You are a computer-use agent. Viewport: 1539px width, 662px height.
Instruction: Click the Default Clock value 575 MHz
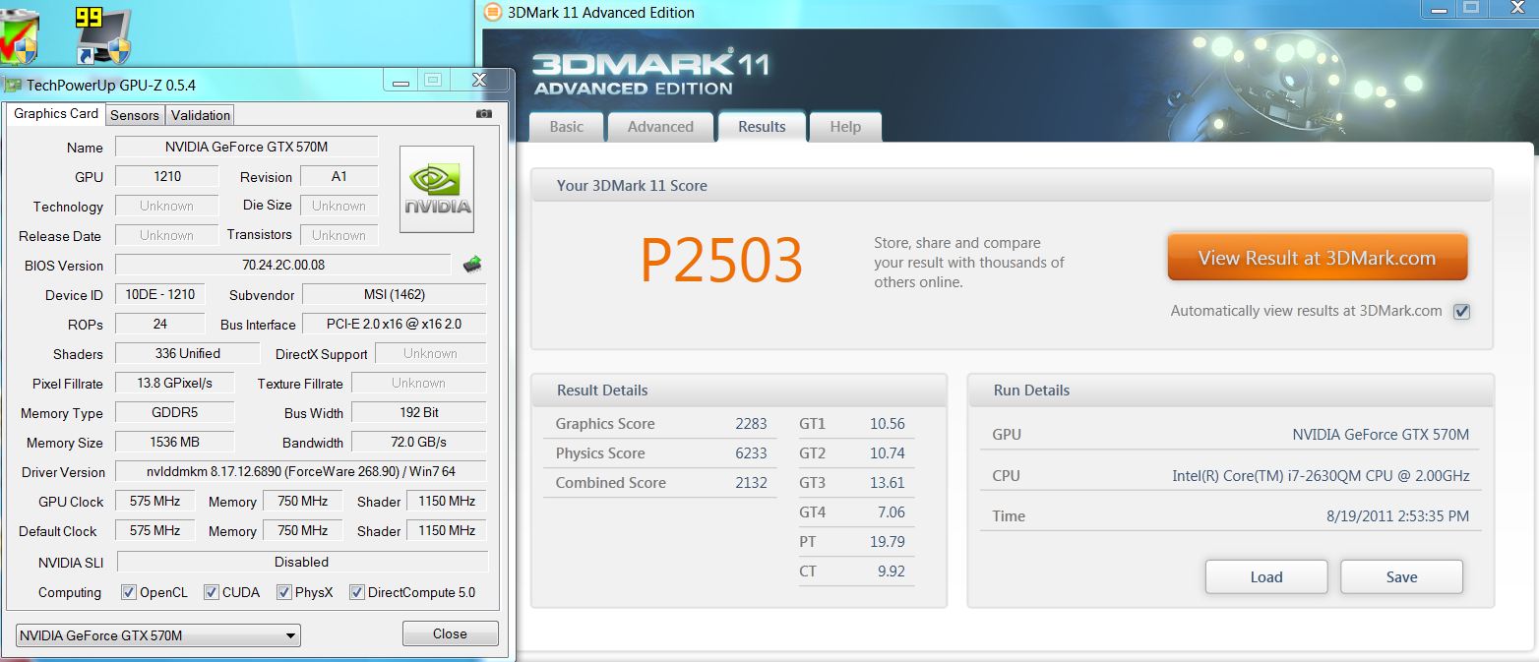(x=155, y=530)
